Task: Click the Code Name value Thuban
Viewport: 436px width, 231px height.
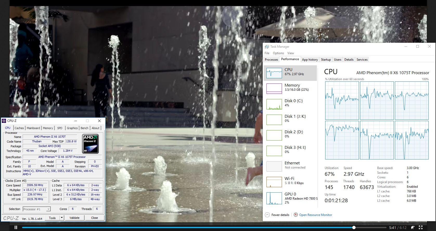Action: (x=37, y=142)
